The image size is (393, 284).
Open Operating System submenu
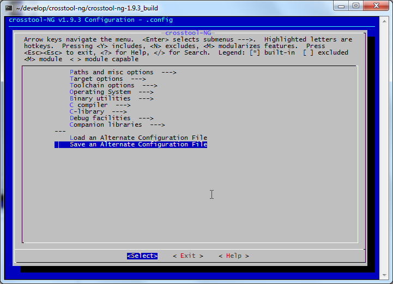tap(111, 92)
